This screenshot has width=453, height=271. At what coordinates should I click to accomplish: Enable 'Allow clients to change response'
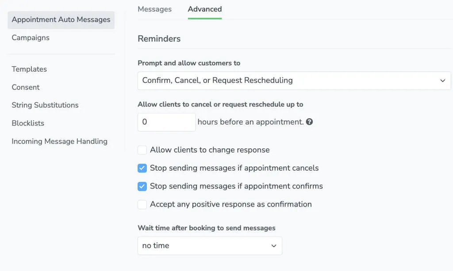point(142,150)
